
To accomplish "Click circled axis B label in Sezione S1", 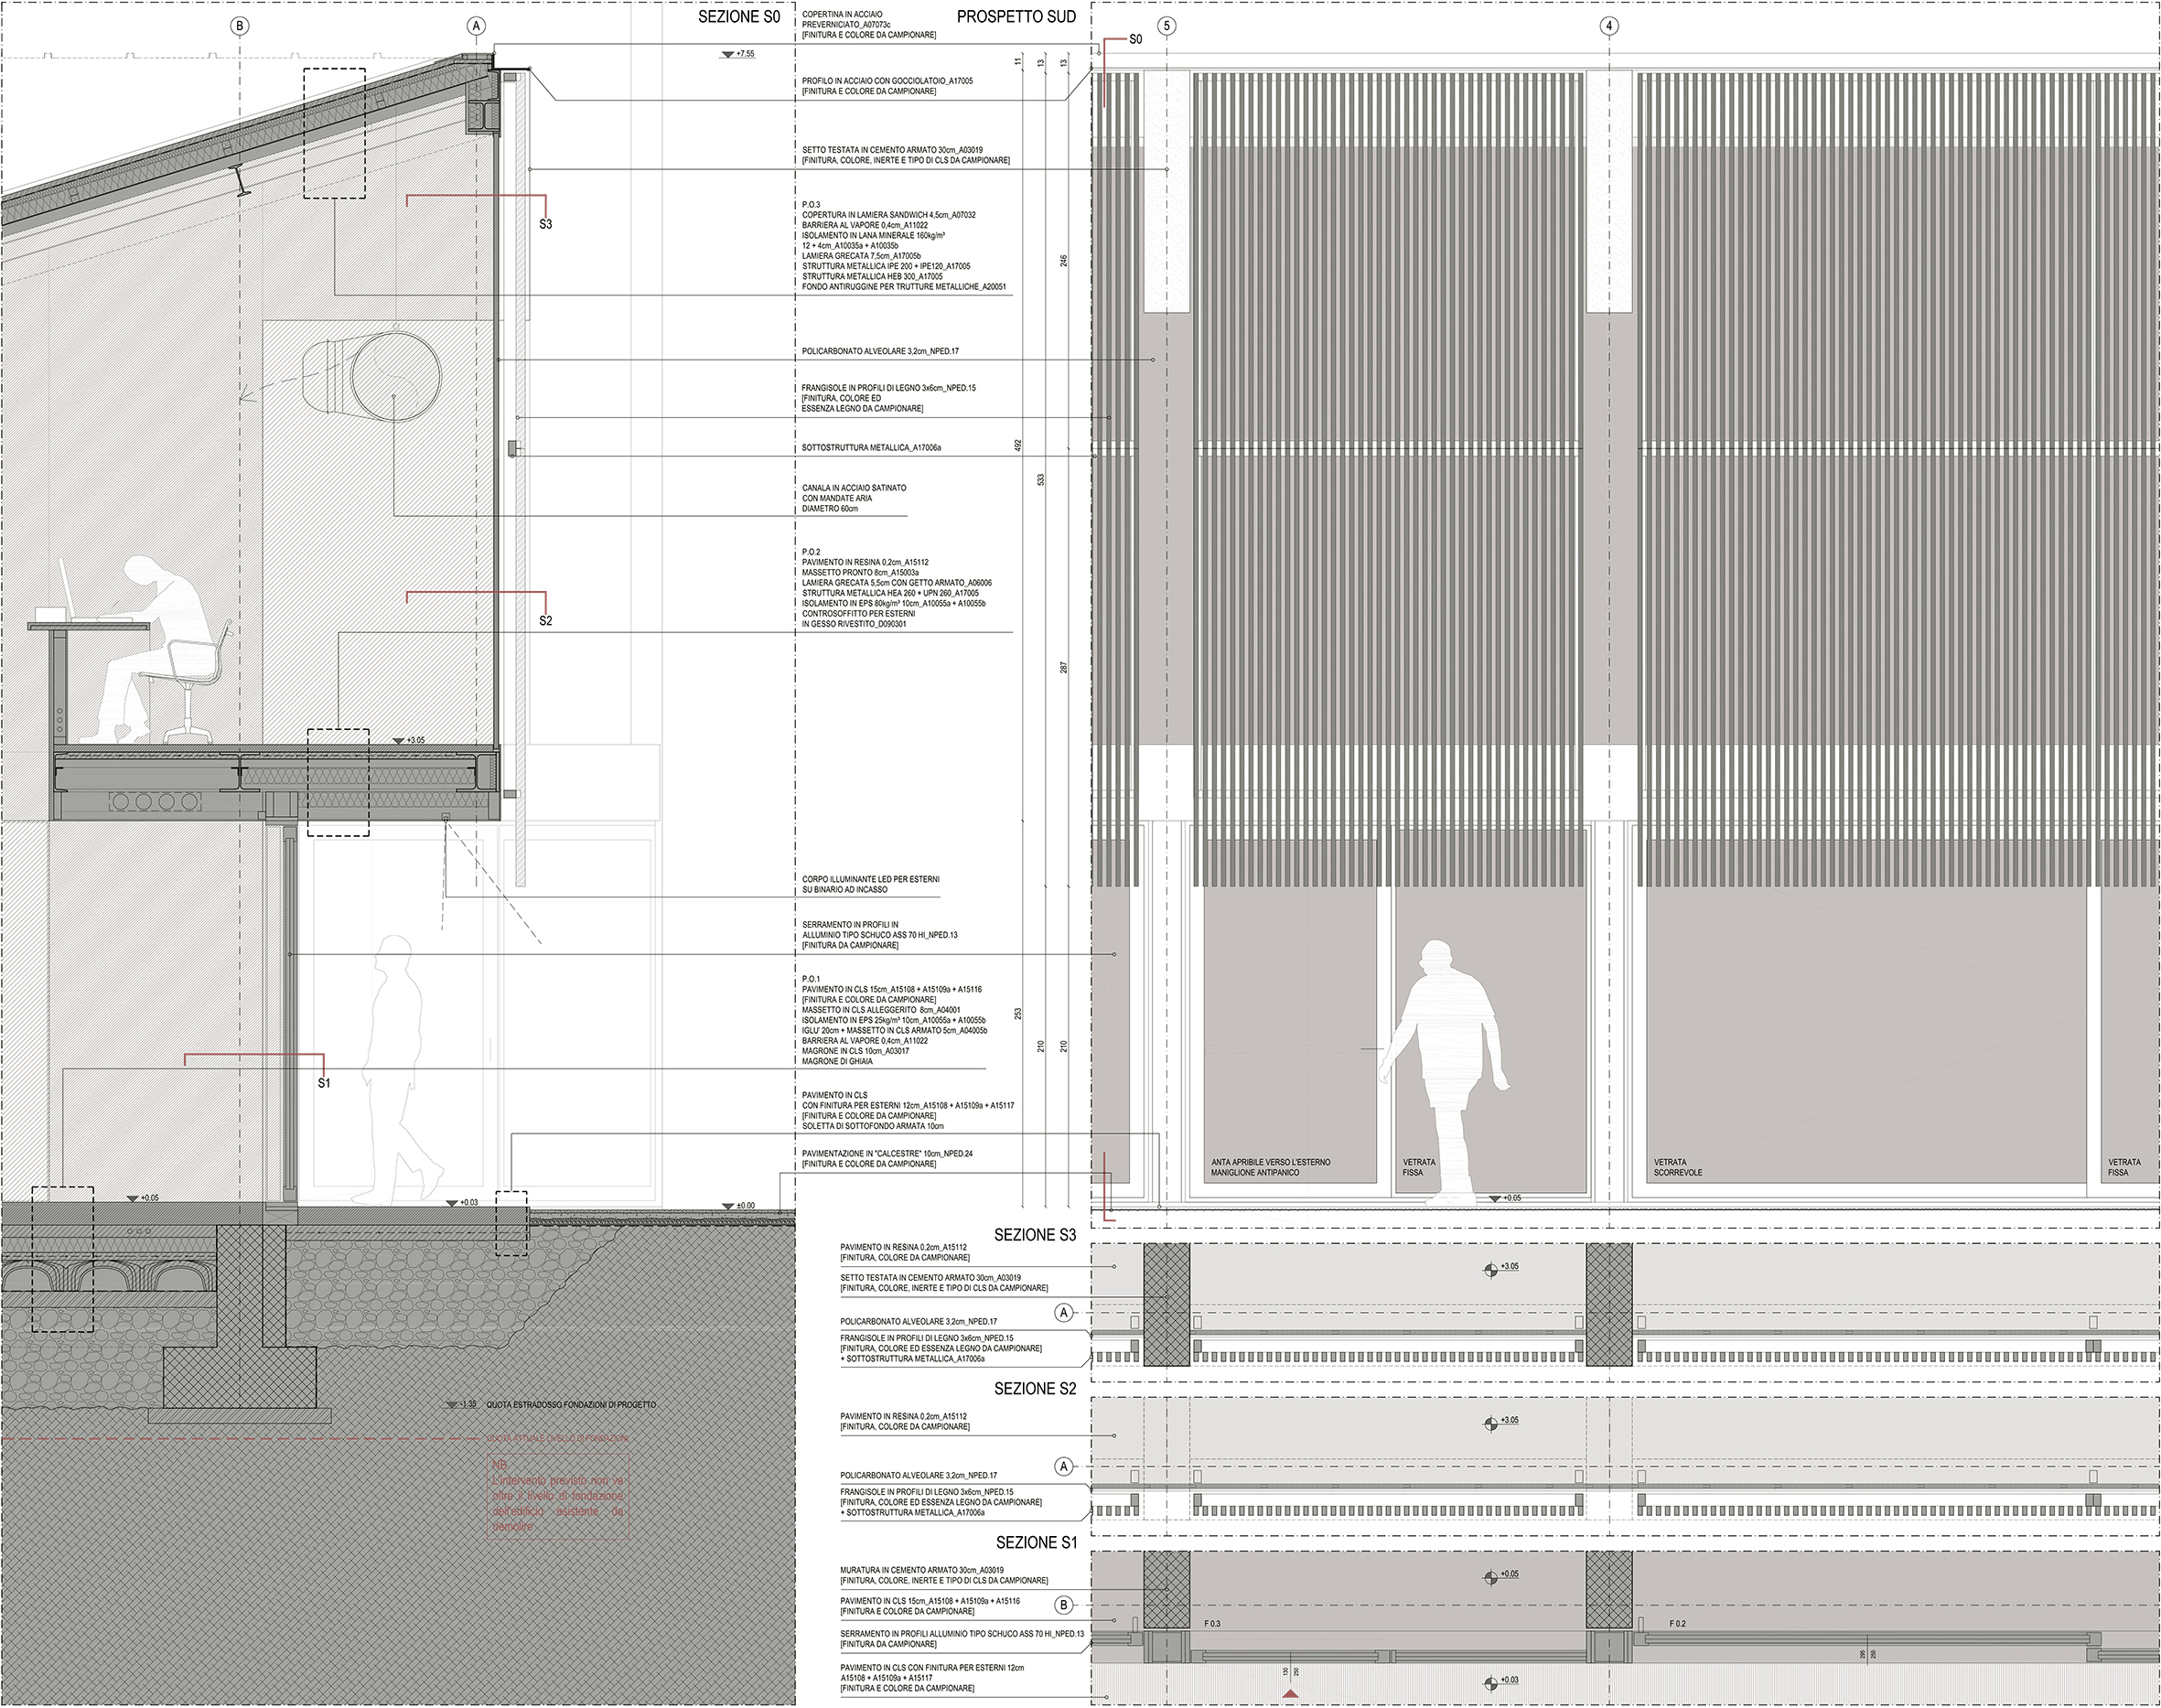I will [1063, 1605].
